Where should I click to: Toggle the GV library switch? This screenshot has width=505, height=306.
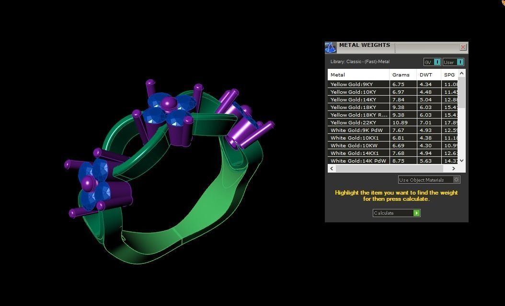(432, 62)
